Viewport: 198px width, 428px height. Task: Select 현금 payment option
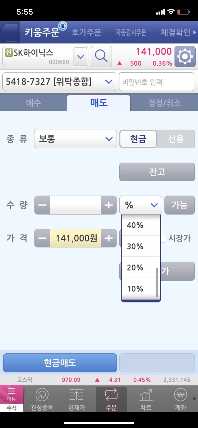click(138, 139)
